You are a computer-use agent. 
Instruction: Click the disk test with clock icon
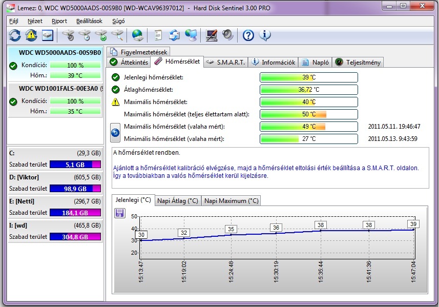tap(85, 35)
